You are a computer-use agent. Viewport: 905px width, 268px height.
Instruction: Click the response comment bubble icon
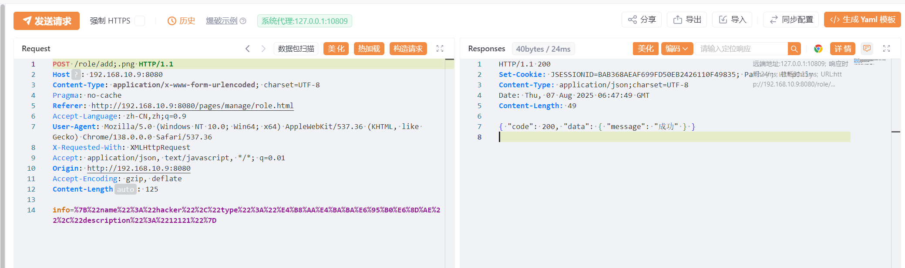[x=867, y=49]
